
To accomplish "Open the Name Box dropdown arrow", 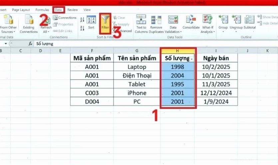I will click(6, 43).
